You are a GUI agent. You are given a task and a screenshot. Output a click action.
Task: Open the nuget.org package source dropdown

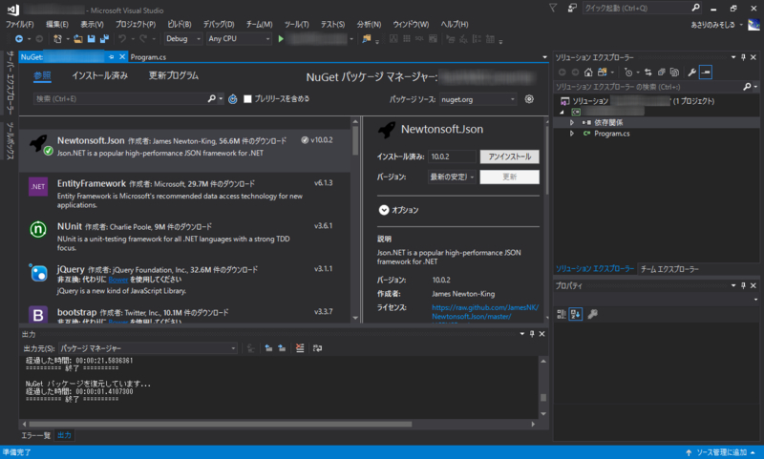click(x=477, y=99)
